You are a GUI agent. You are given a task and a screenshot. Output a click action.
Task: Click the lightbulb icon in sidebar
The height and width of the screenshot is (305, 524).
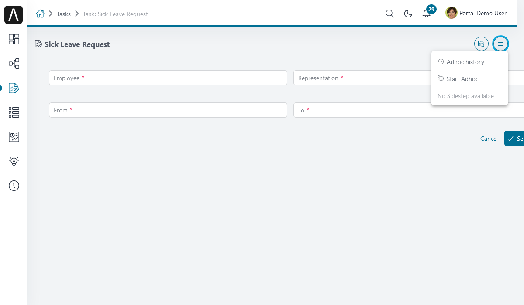click(x=14, y=161)
